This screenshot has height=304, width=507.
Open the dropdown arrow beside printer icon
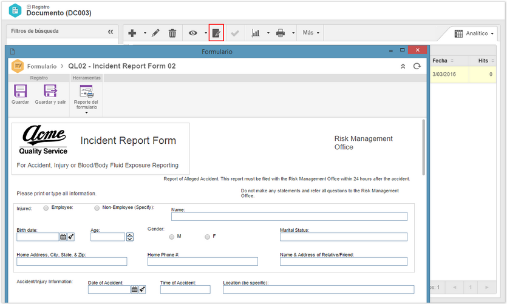(293, 33)
